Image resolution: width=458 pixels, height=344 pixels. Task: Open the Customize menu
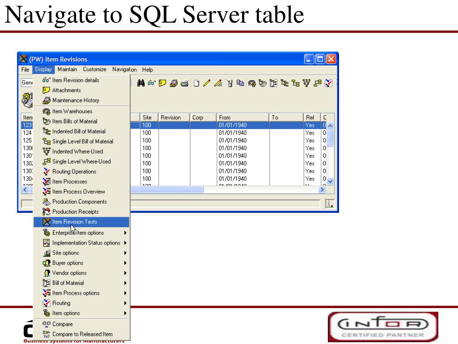click(x=95, y=69)
